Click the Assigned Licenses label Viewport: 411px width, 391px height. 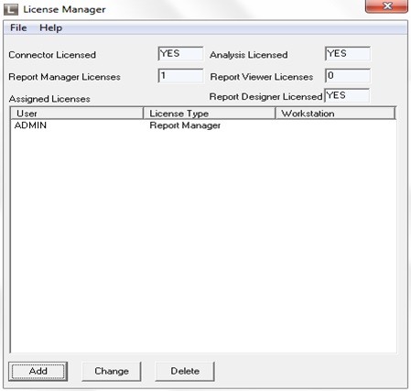coord(49,99)
